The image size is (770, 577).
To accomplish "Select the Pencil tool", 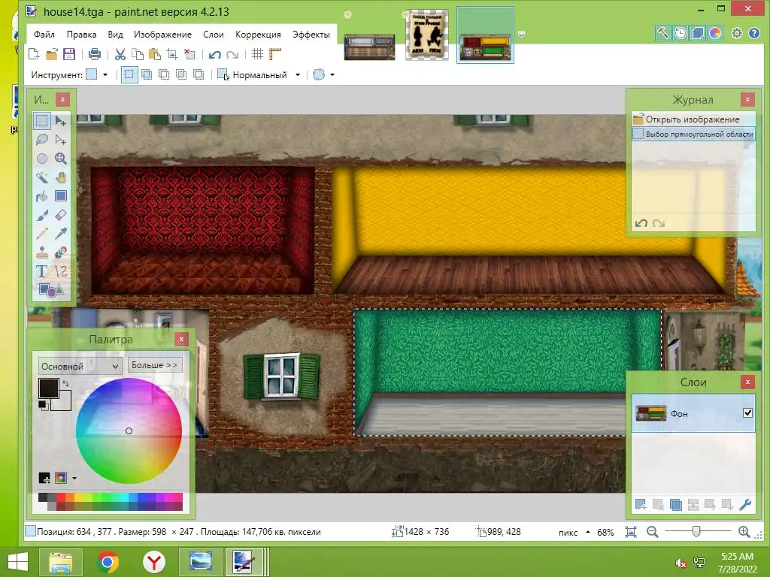I will [42, 234].
